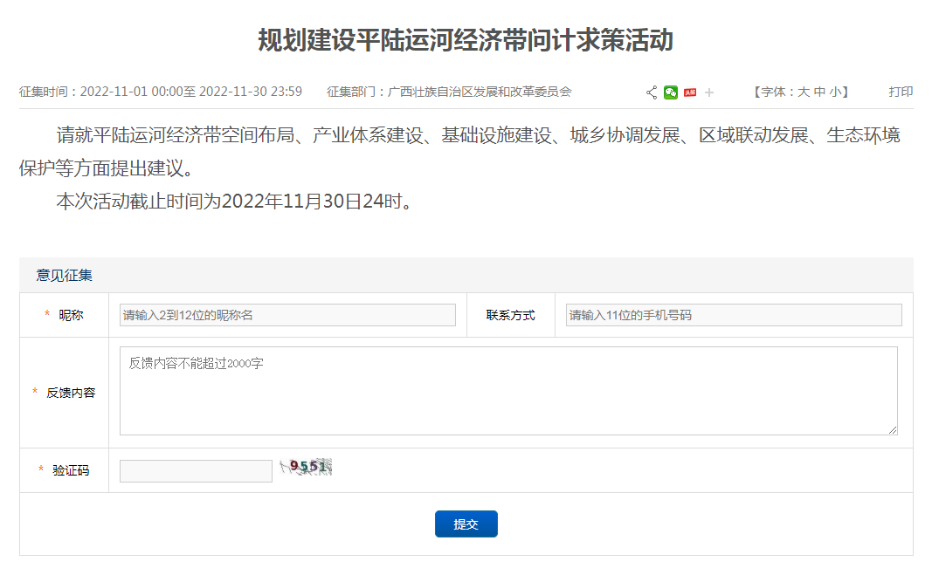The height and width of the screenshot is (575, 932).
Task: Click the feedback textarea resize handle
Action: (892, 429)
